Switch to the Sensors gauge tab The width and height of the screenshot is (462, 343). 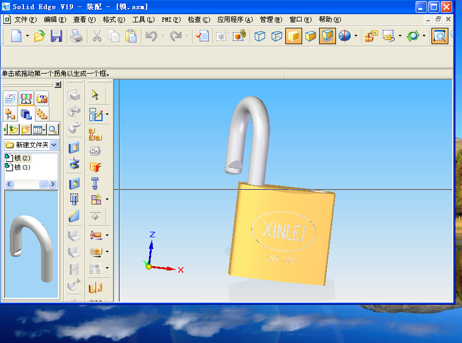click(26, 98)
